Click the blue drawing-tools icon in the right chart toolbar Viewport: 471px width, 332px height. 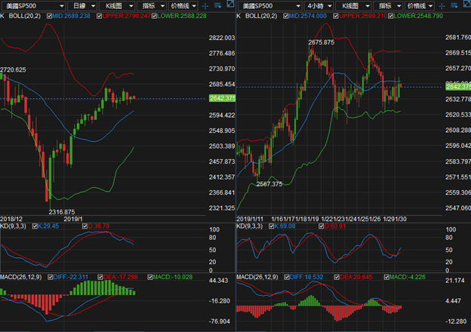[x=452, y=5]
